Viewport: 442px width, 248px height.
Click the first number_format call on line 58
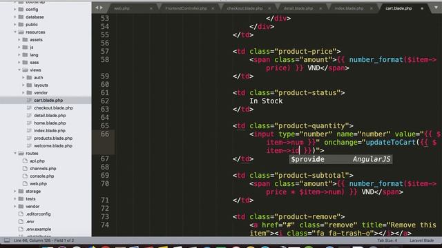pos(376,60)
